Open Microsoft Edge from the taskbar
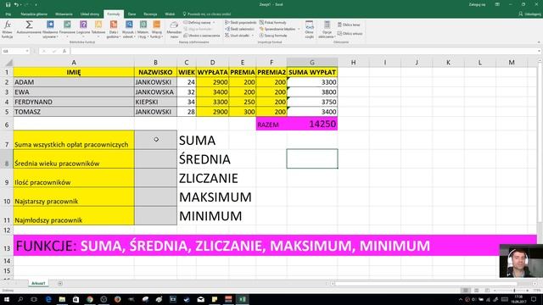The image size is (543, 305). click(48, 299)
